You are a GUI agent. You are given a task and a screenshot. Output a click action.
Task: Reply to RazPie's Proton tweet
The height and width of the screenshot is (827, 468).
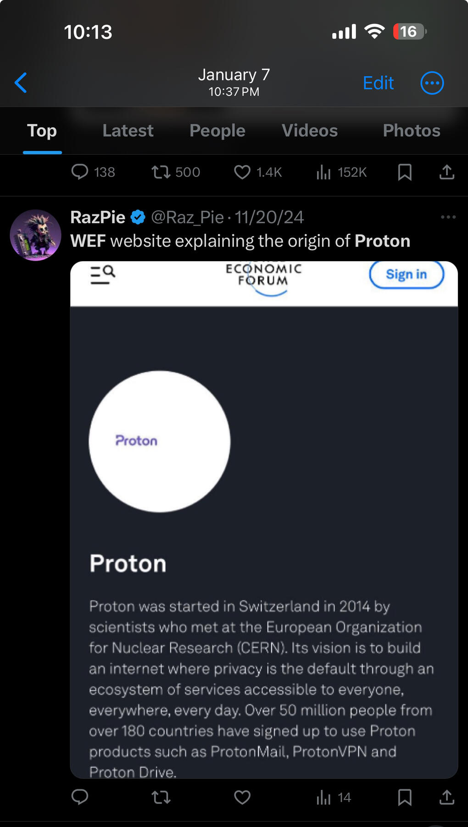click(80, 797)
